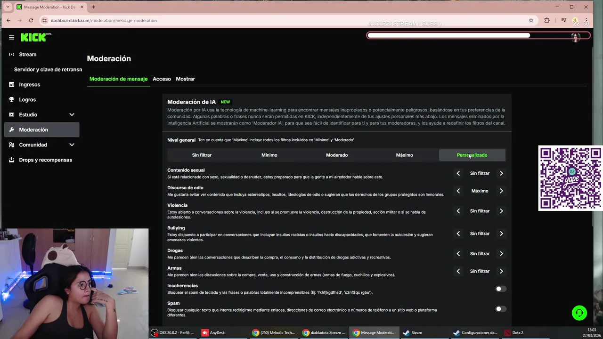Set general level to Moderado

(x=337, y=155)
